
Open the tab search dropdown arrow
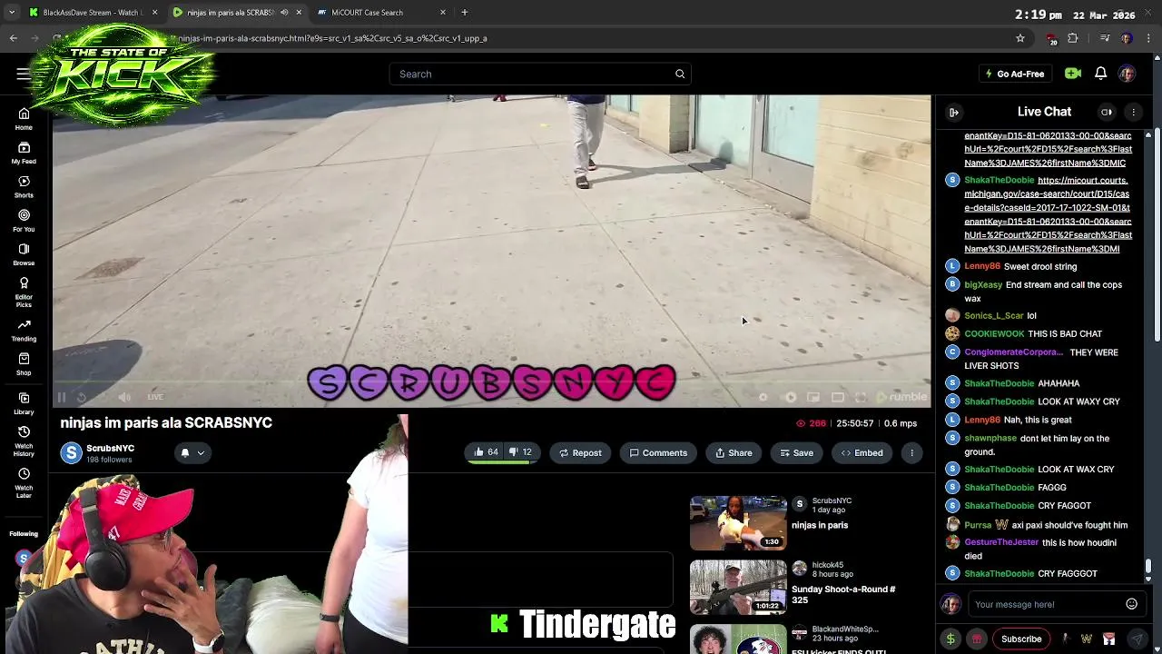[x=12, y=13]
